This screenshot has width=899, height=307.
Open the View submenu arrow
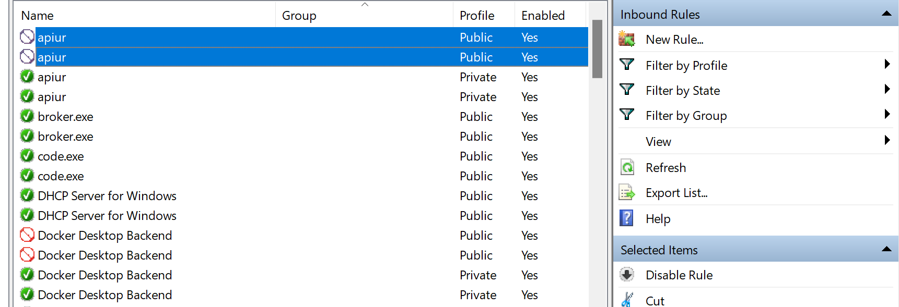tap(886, 140)
